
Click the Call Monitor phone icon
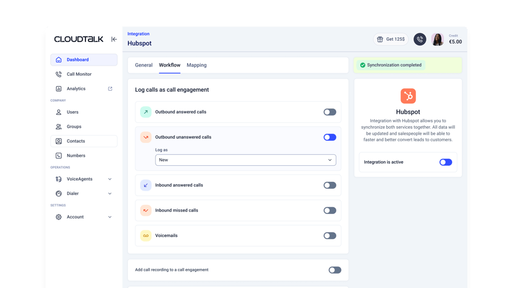coord(59,74)
